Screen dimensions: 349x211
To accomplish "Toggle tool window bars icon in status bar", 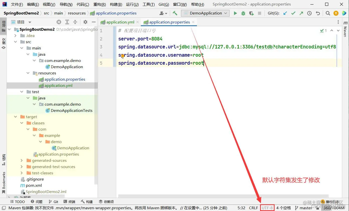I will pos(4,208).
